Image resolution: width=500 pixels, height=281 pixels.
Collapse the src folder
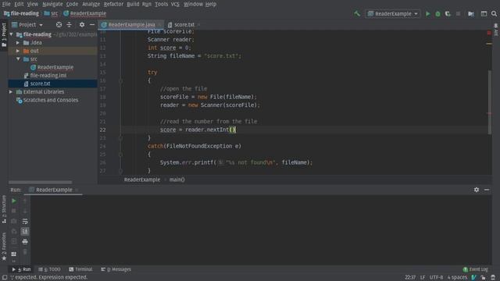[18, 59]
